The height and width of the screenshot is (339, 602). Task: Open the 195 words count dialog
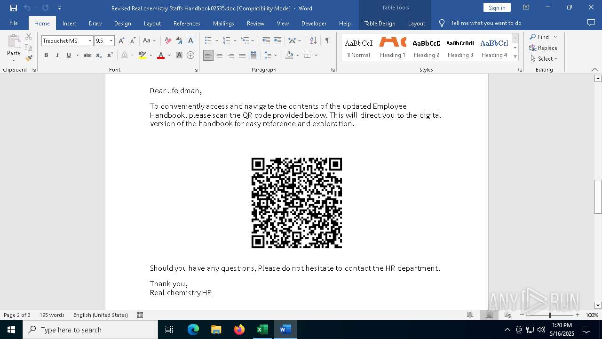pos(52,315)
